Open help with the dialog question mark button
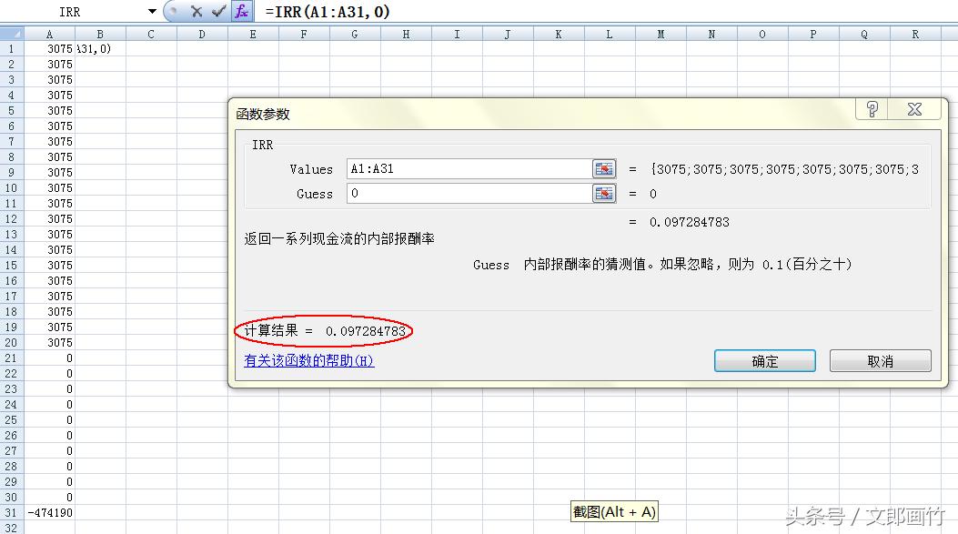 pos(872,110)
